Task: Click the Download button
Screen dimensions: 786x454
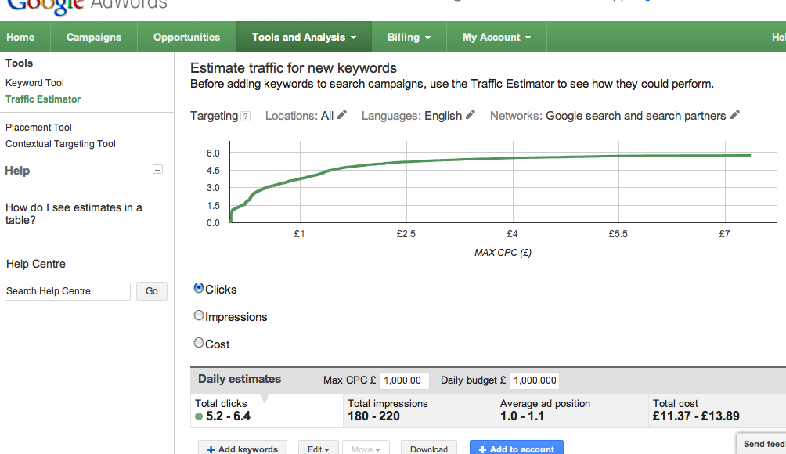Action: 428,449
